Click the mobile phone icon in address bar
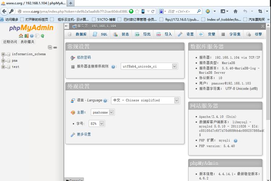Image resolution: width=271 pixels, height=181 pixels. (x=143, y=12)
